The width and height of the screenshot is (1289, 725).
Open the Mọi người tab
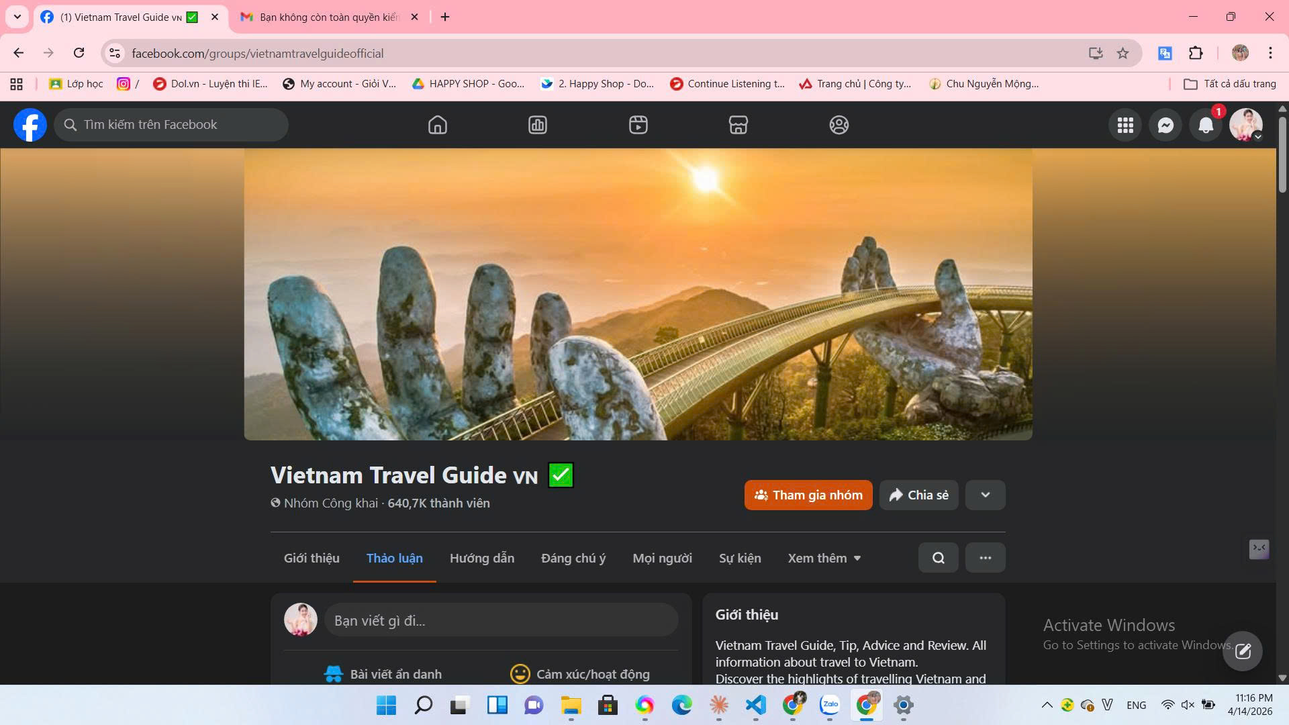pyautogui.click(x=662, y=559)
